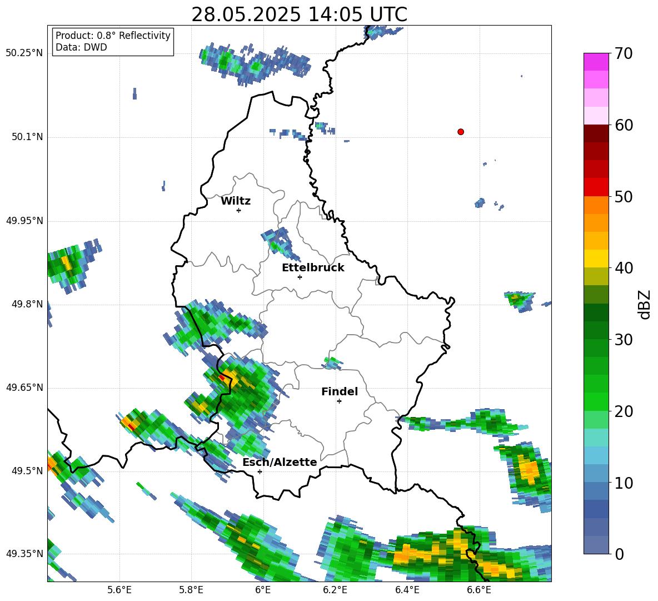658x601 pixels.
Task: Click the 5.6°E longitude label
Action: [x=119, y=590]
